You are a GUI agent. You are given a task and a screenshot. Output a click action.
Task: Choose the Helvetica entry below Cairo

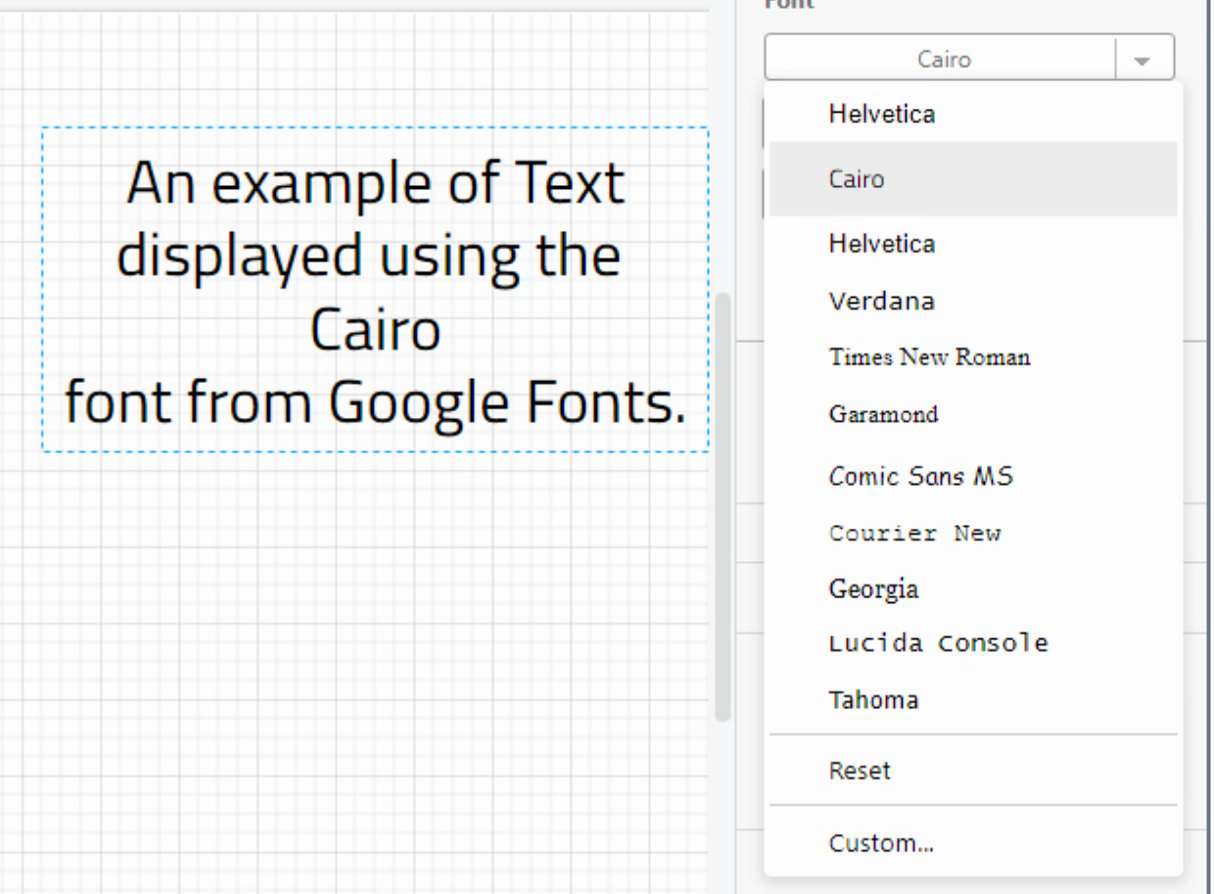coord(973,243)
